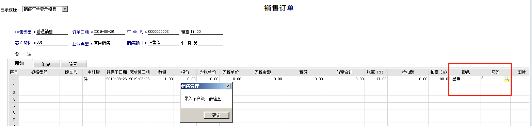Select row number 4 in the grid
This screenshot has width=532, height=126.
(14, 99)
